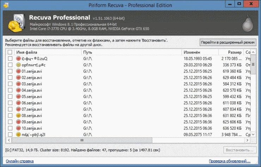The width and height of the screenshot is (261, 167).
Task: Select the file name '04.serija.avi'
Action: [32, 90]
